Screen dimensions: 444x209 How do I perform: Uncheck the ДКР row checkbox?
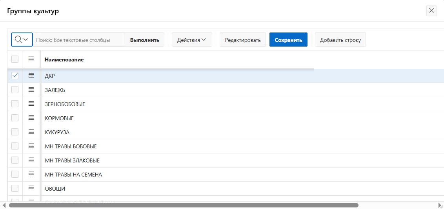[x=15, y=76]
